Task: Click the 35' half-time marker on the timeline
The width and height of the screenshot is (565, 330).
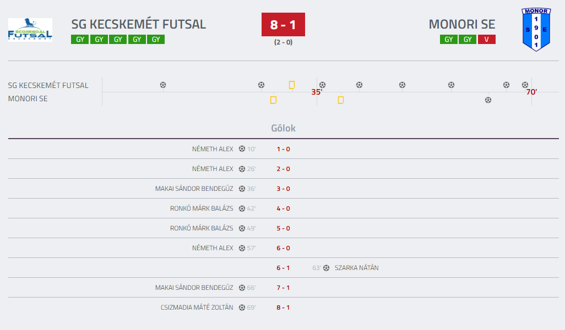Action: click(x=316, y=92)
